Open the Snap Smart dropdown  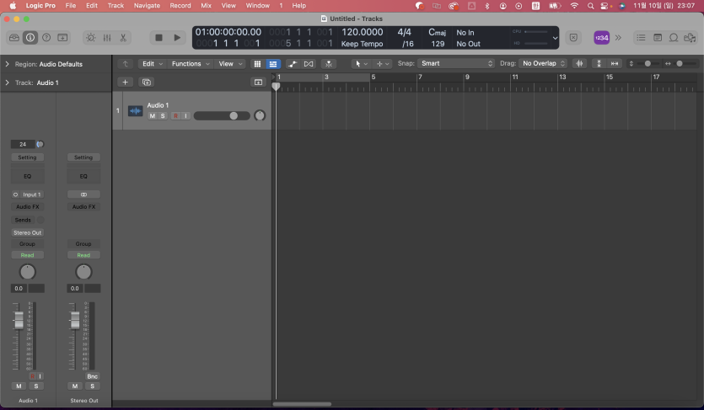tap(456, 64)
